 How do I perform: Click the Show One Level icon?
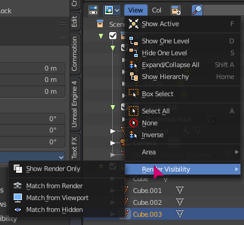(x=134, y=41)
